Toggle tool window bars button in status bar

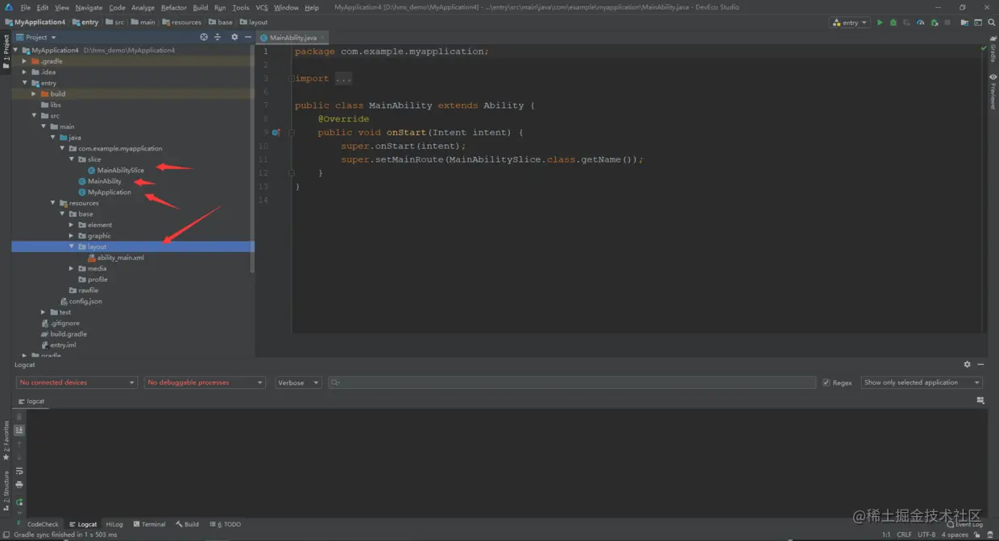[6, 535]
